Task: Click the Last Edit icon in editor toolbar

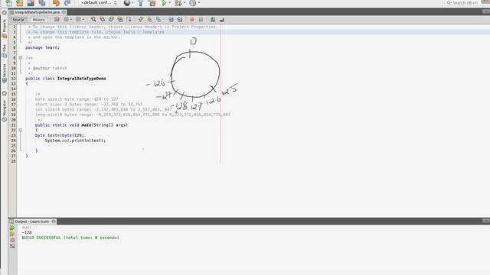Action: click(x=57, y=20)
